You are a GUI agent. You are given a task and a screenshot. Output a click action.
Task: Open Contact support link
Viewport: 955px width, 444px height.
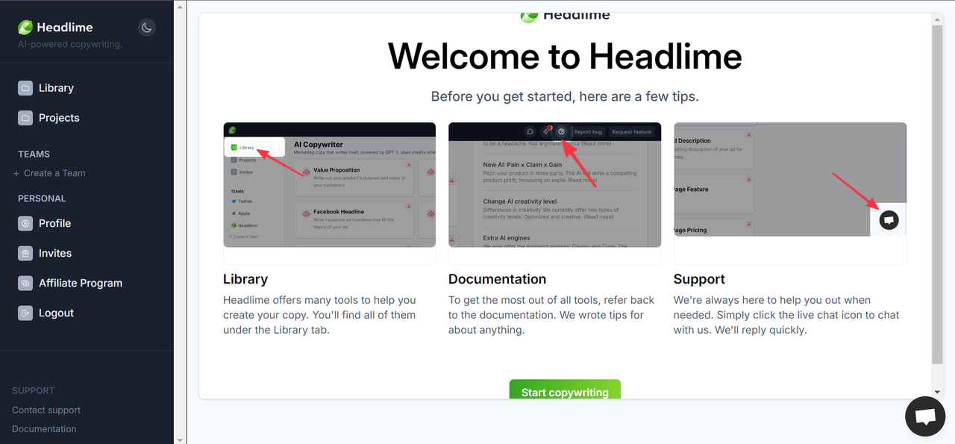pos(46,410)
